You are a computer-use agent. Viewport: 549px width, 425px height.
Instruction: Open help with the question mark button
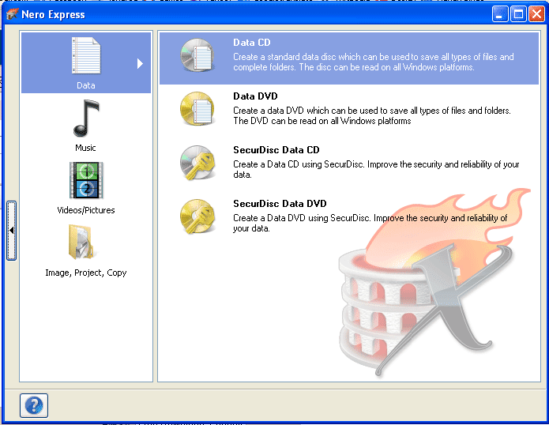tap(34, 405)
